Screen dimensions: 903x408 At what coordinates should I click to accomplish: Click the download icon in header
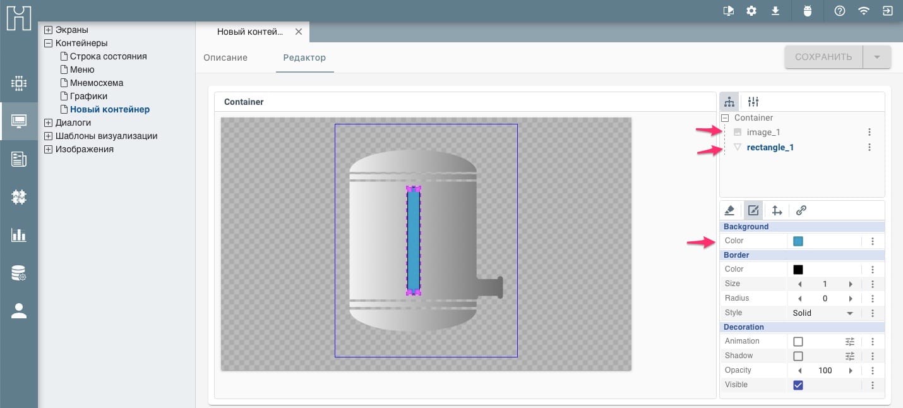(775, 11)
